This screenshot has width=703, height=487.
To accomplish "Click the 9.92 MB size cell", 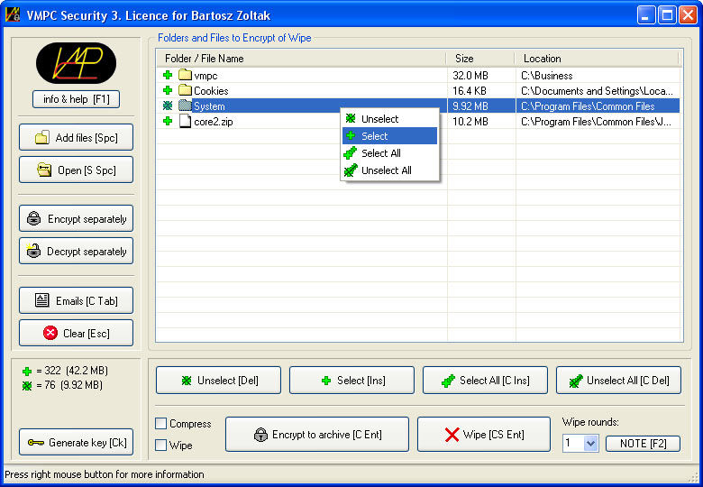I will 470,106.
